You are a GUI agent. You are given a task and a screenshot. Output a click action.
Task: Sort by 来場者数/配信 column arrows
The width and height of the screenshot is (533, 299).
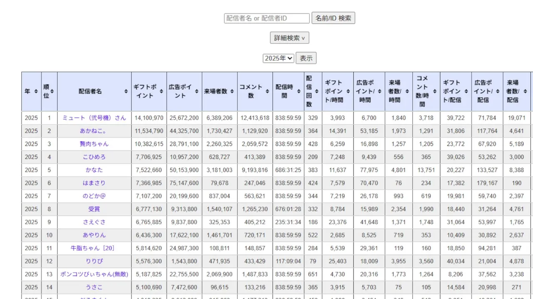pyautogui.click(x=526, y=91)
